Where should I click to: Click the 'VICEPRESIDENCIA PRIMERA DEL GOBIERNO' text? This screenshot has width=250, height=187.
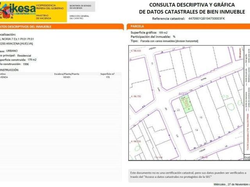coord(50,7)
